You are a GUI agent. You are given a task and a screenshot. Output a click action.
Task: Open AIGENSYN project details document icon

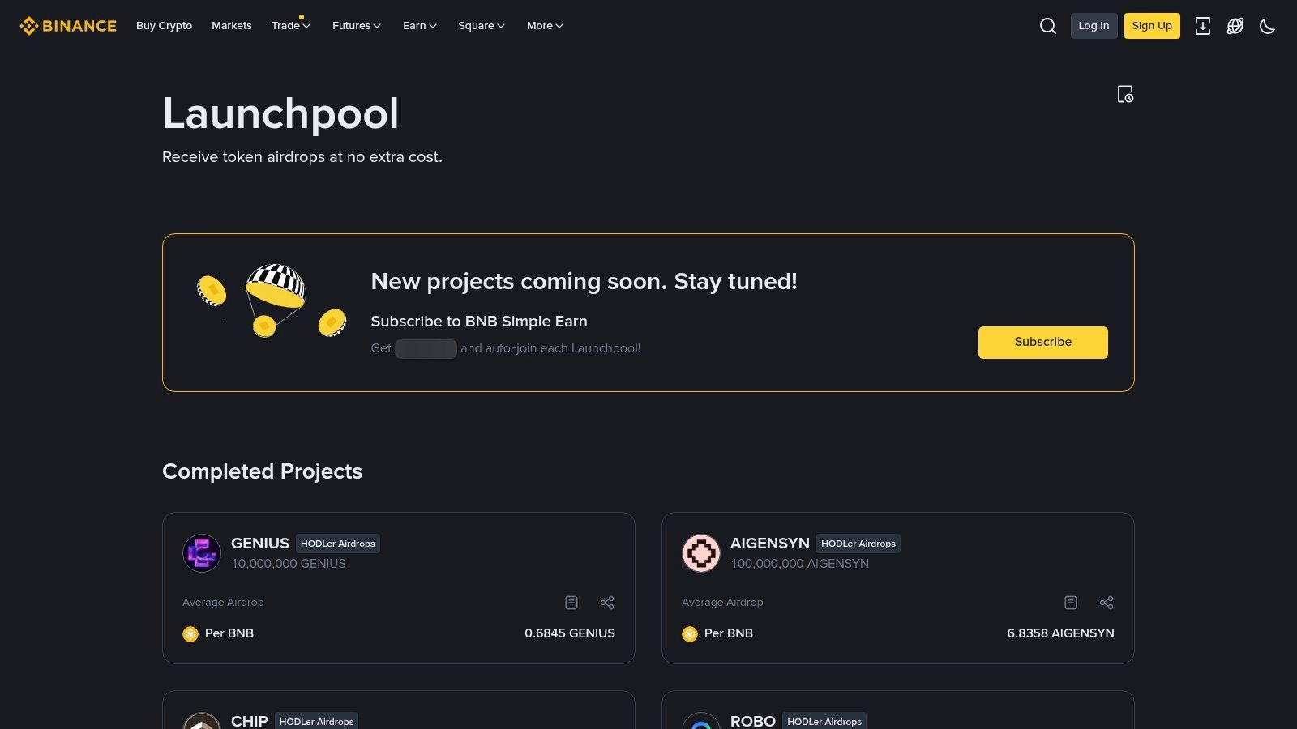(1071, 603)
